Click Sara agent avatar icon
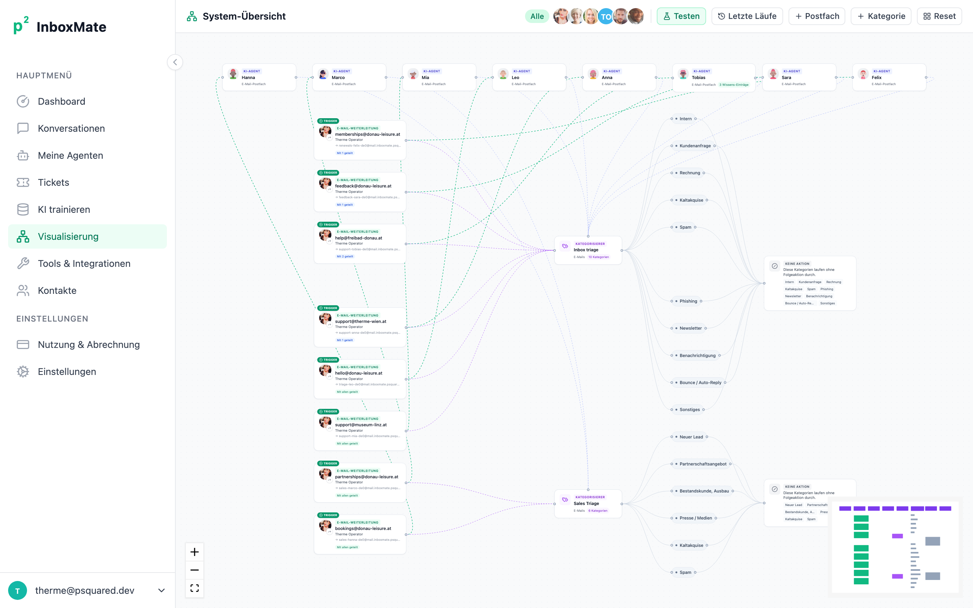This screenshot has height=608, width=973. [773, 74]
